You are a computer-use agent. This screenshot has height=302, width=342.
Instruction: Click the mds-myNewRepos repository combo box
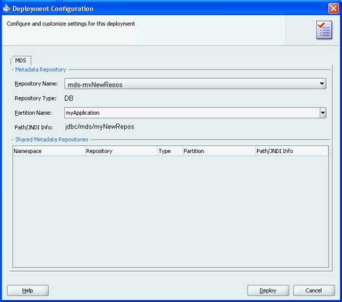[x=196, y=84]
